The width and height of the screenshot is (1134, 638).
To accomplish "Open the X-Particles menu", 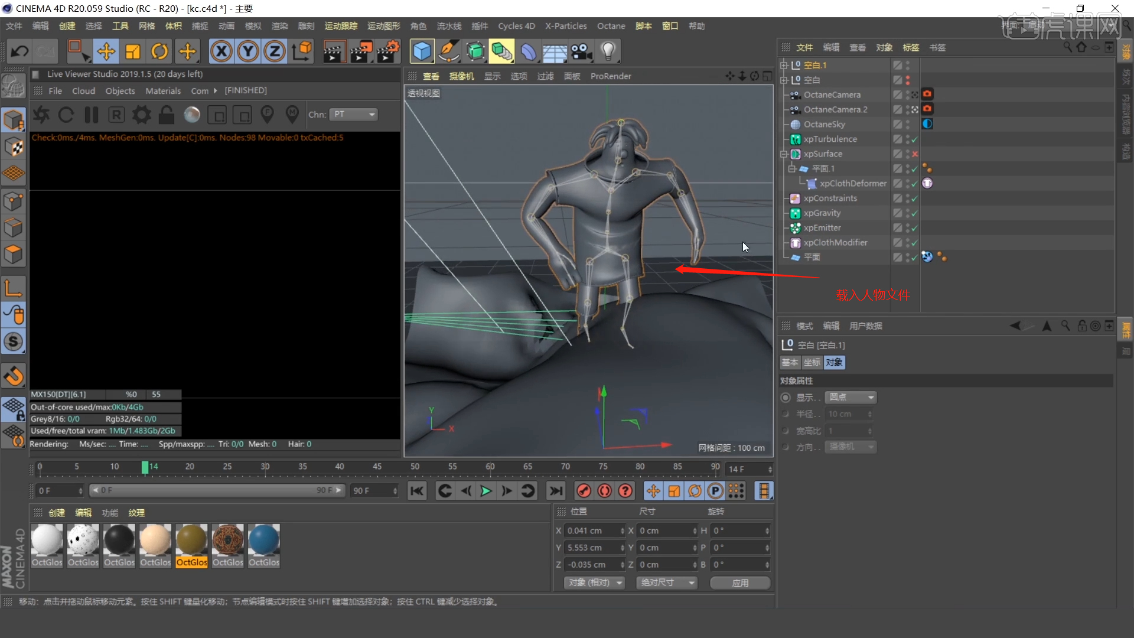I will click(x=565, y=26).
